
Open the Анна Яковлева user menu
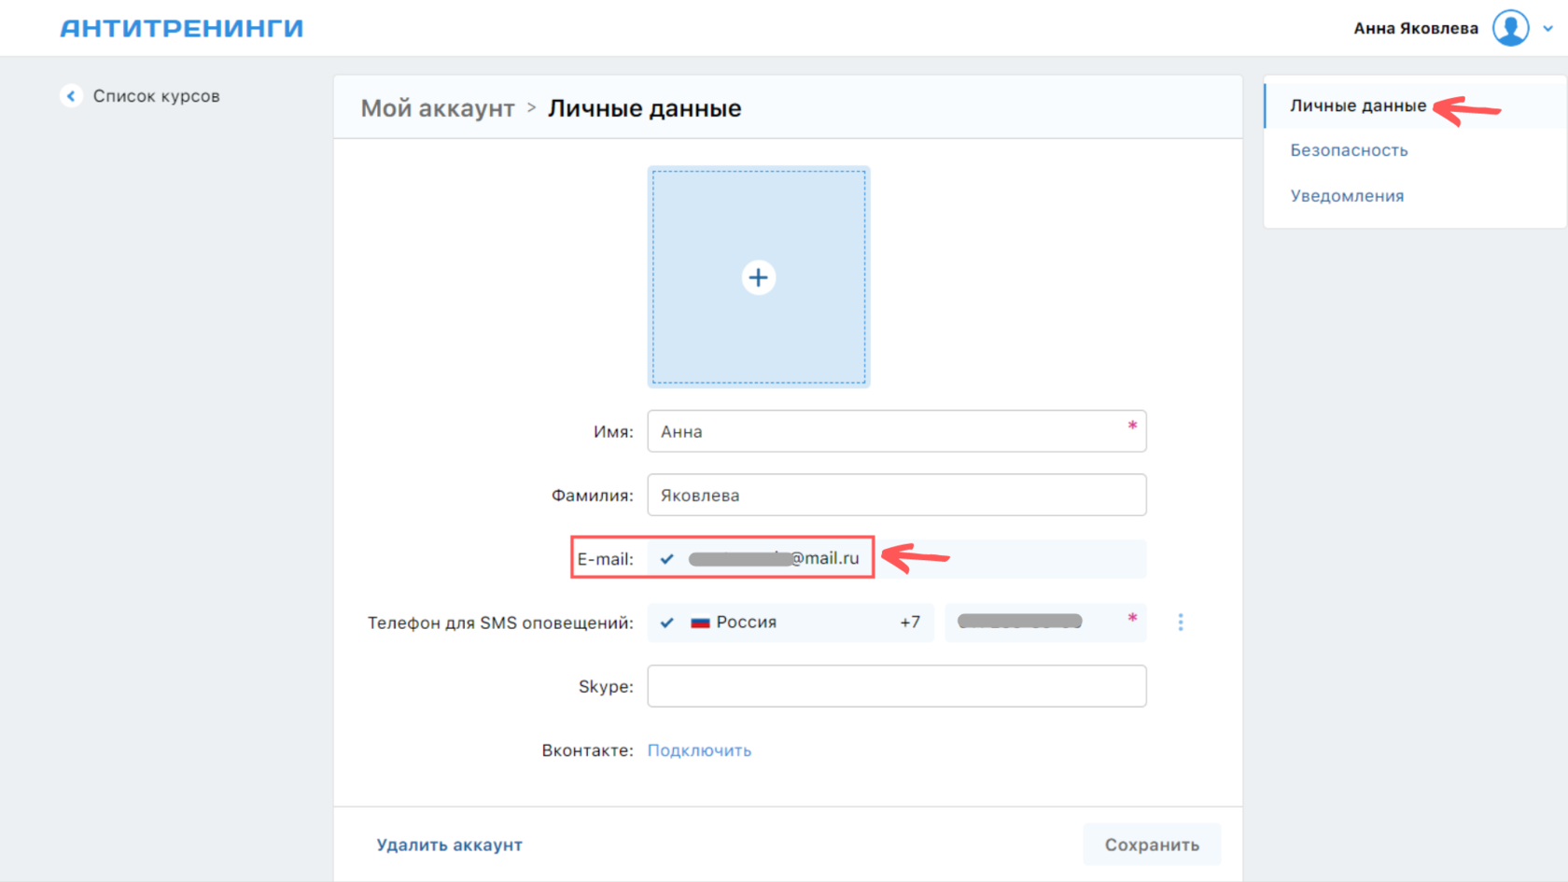tap(1416, 28)
